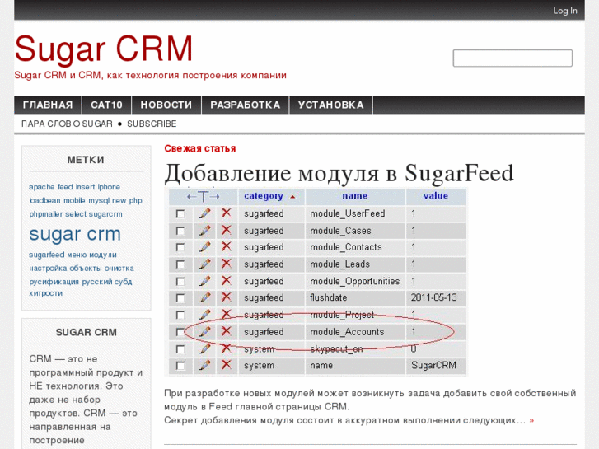599x449 pixels.
Task: Edit pencil icon for module_Cases row
Action: click(x=205, y=231)
